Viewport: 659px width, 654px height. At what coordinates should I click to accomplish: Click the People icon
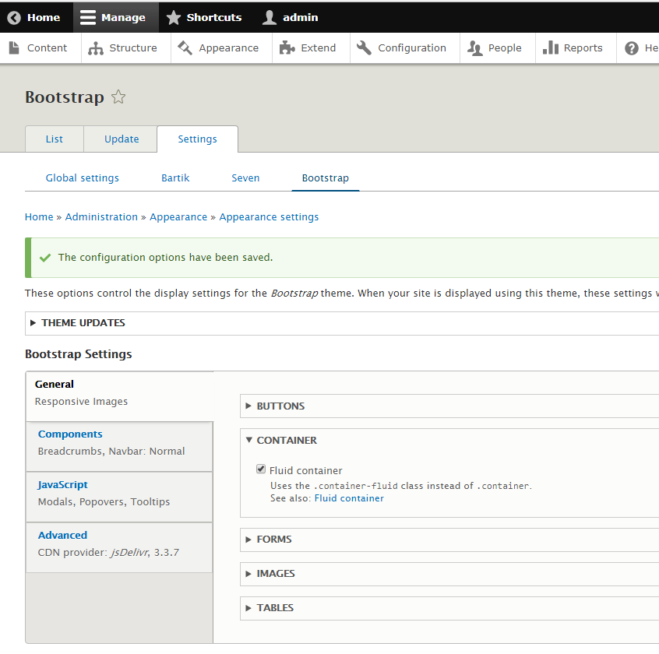point(476,47)
